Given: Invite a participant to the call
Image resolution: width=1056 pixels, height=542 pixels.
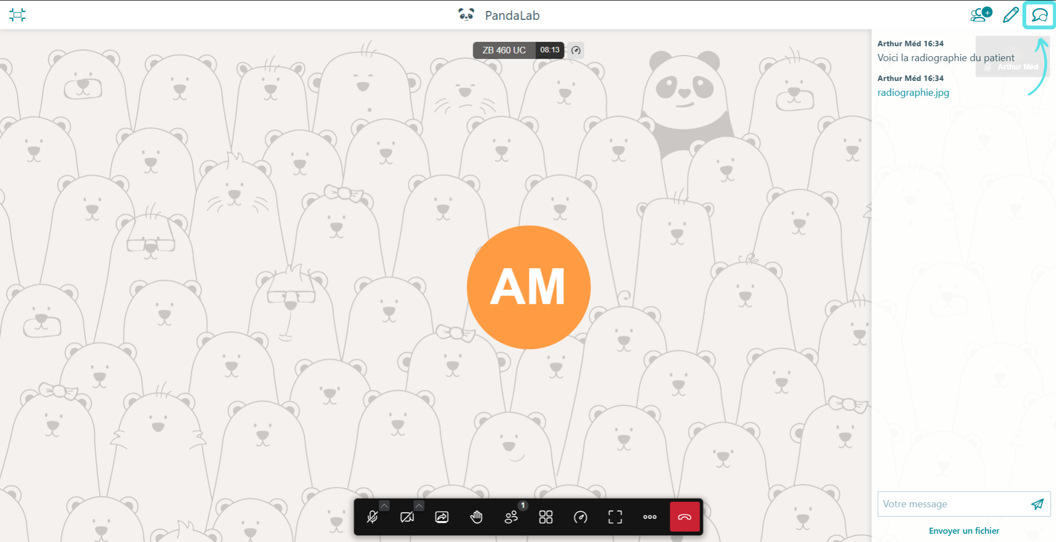Looking at the screenshot, I should (x=981, y=14).
